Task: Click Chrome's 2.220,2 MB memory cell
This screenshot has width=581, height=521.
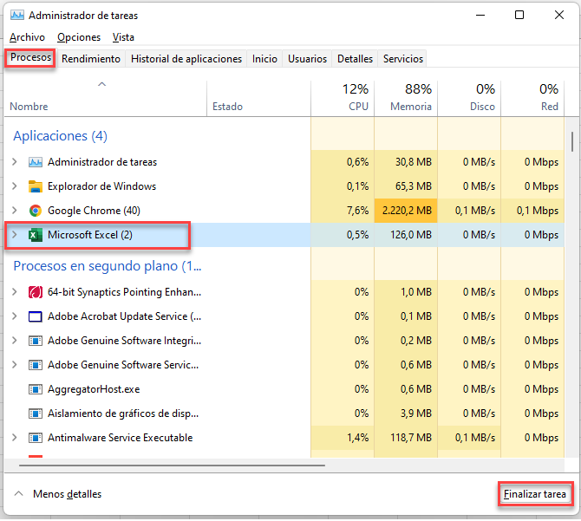Action: (406, 211)
